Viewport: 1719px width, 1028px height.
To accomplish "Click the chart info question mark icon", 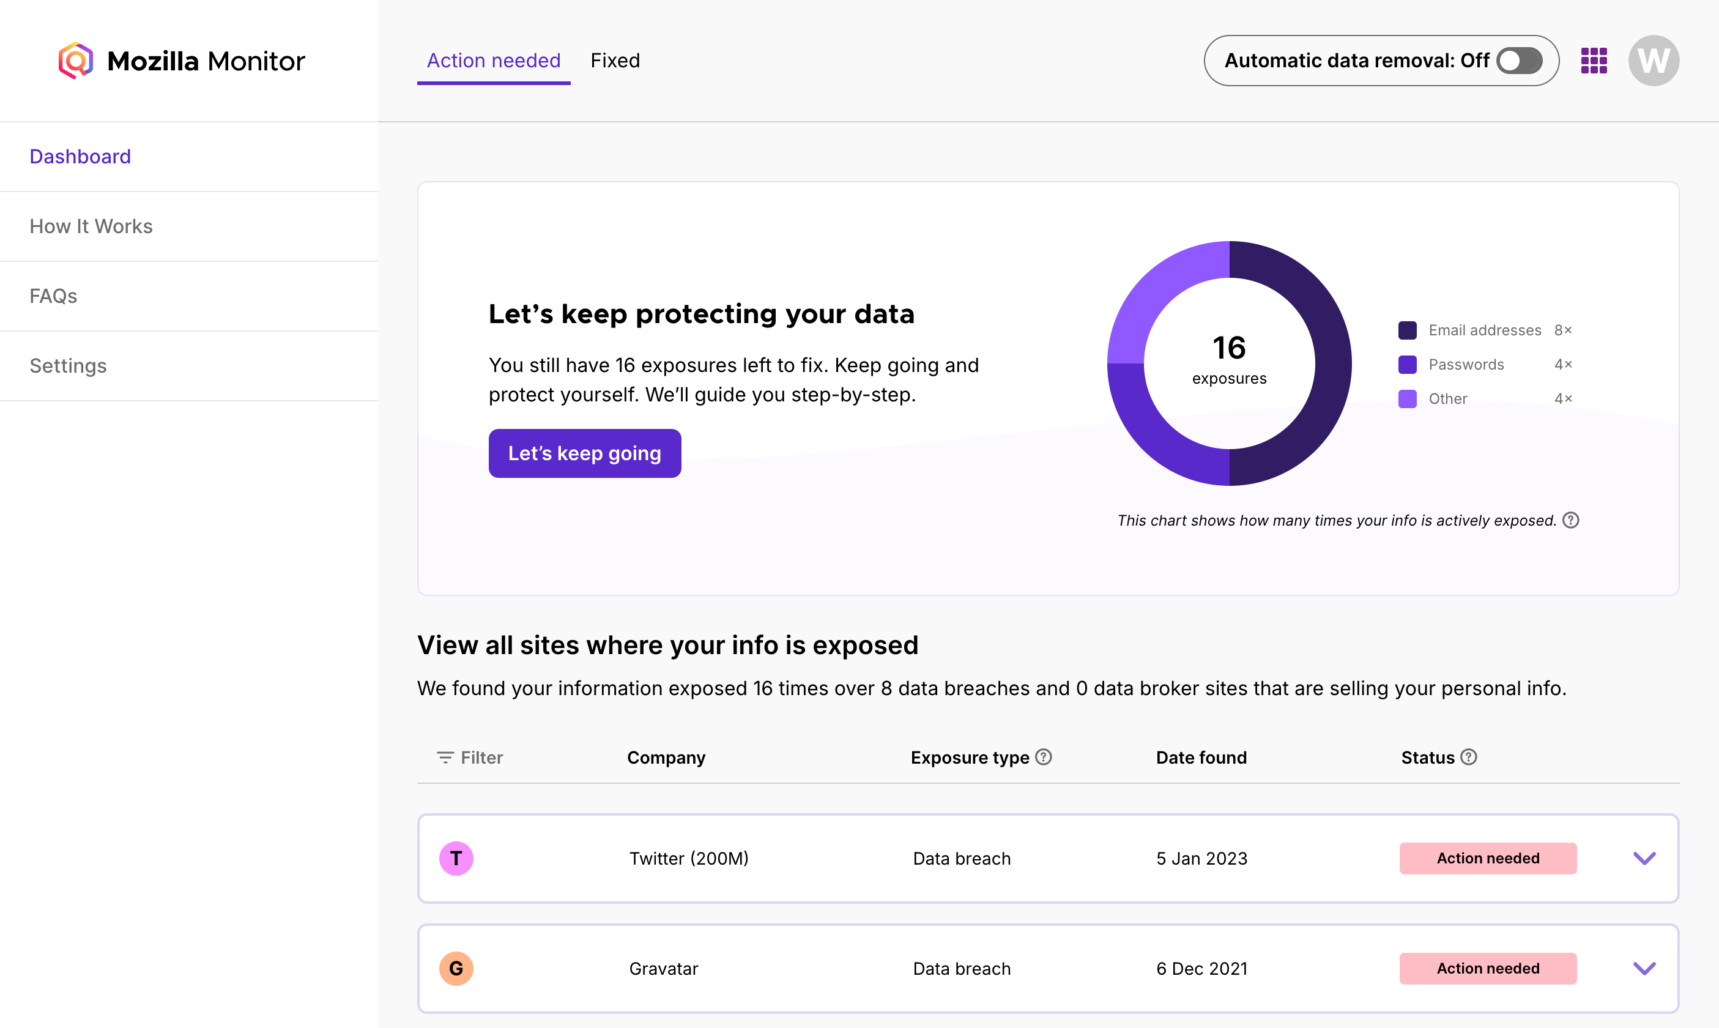I will click(1571, 520).
